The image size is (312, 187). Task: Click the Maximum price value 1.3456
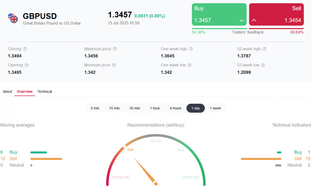click(91, 56)
